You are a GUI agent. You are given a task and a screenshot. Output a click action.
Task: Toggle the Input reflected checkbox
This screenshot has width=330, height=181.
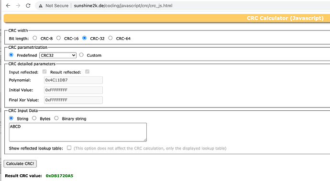(x=44, y=72)
